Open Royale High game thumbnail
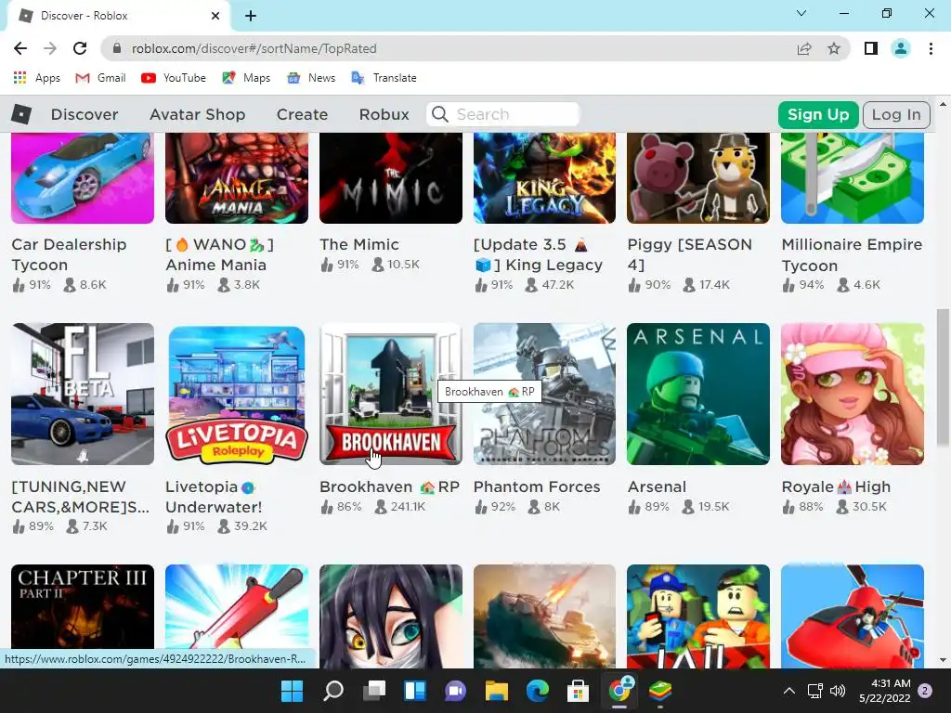Image resolution: width=951 pixels, height=713 pixels. pos(853,394)
